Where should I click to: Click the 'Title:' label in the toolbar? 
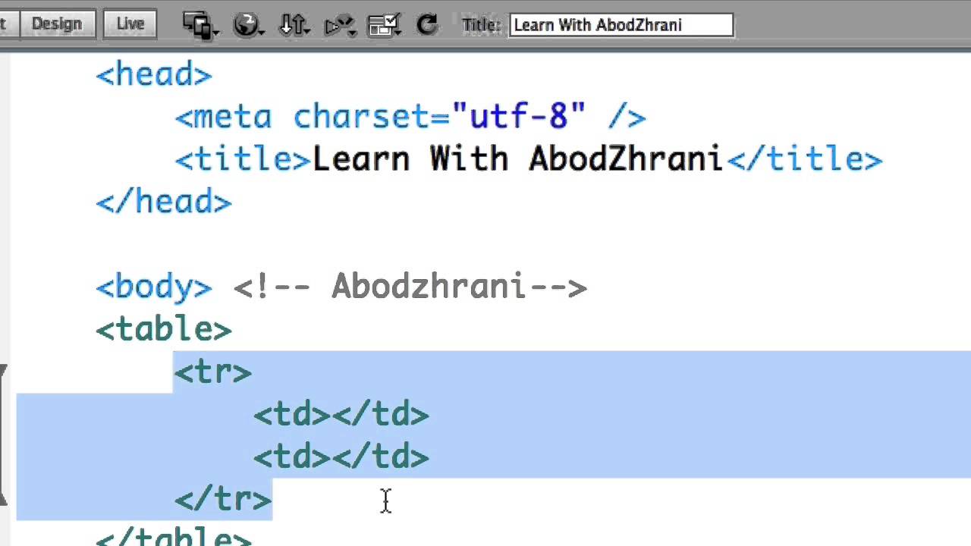tap(481, 25)
